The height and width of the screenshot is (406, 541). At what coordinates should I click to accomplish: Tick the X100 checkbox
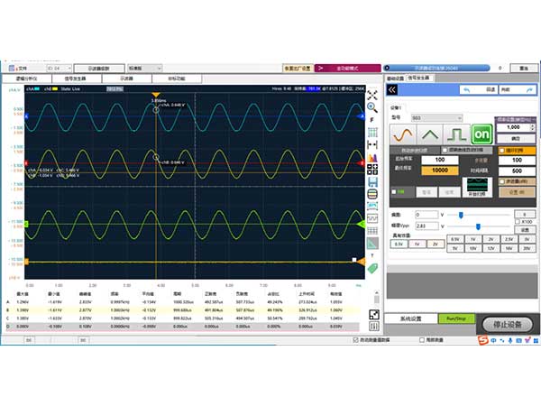click(518, 222)
